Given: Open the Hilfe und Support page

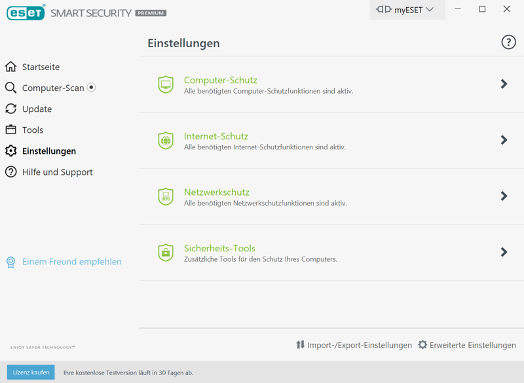Looking at the screenshot, I should point(57,172).
